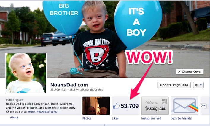Open the About link
This screenshot has width=210, height=126.
(x=14, y=117)
